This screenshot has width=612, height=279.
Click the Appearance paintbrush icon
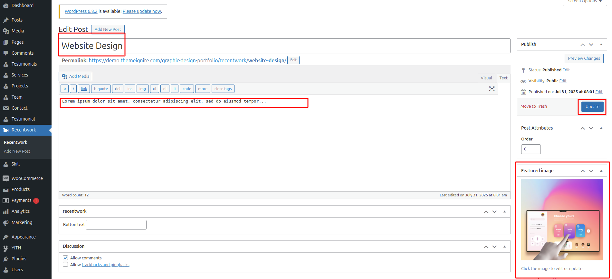(6, 237)
